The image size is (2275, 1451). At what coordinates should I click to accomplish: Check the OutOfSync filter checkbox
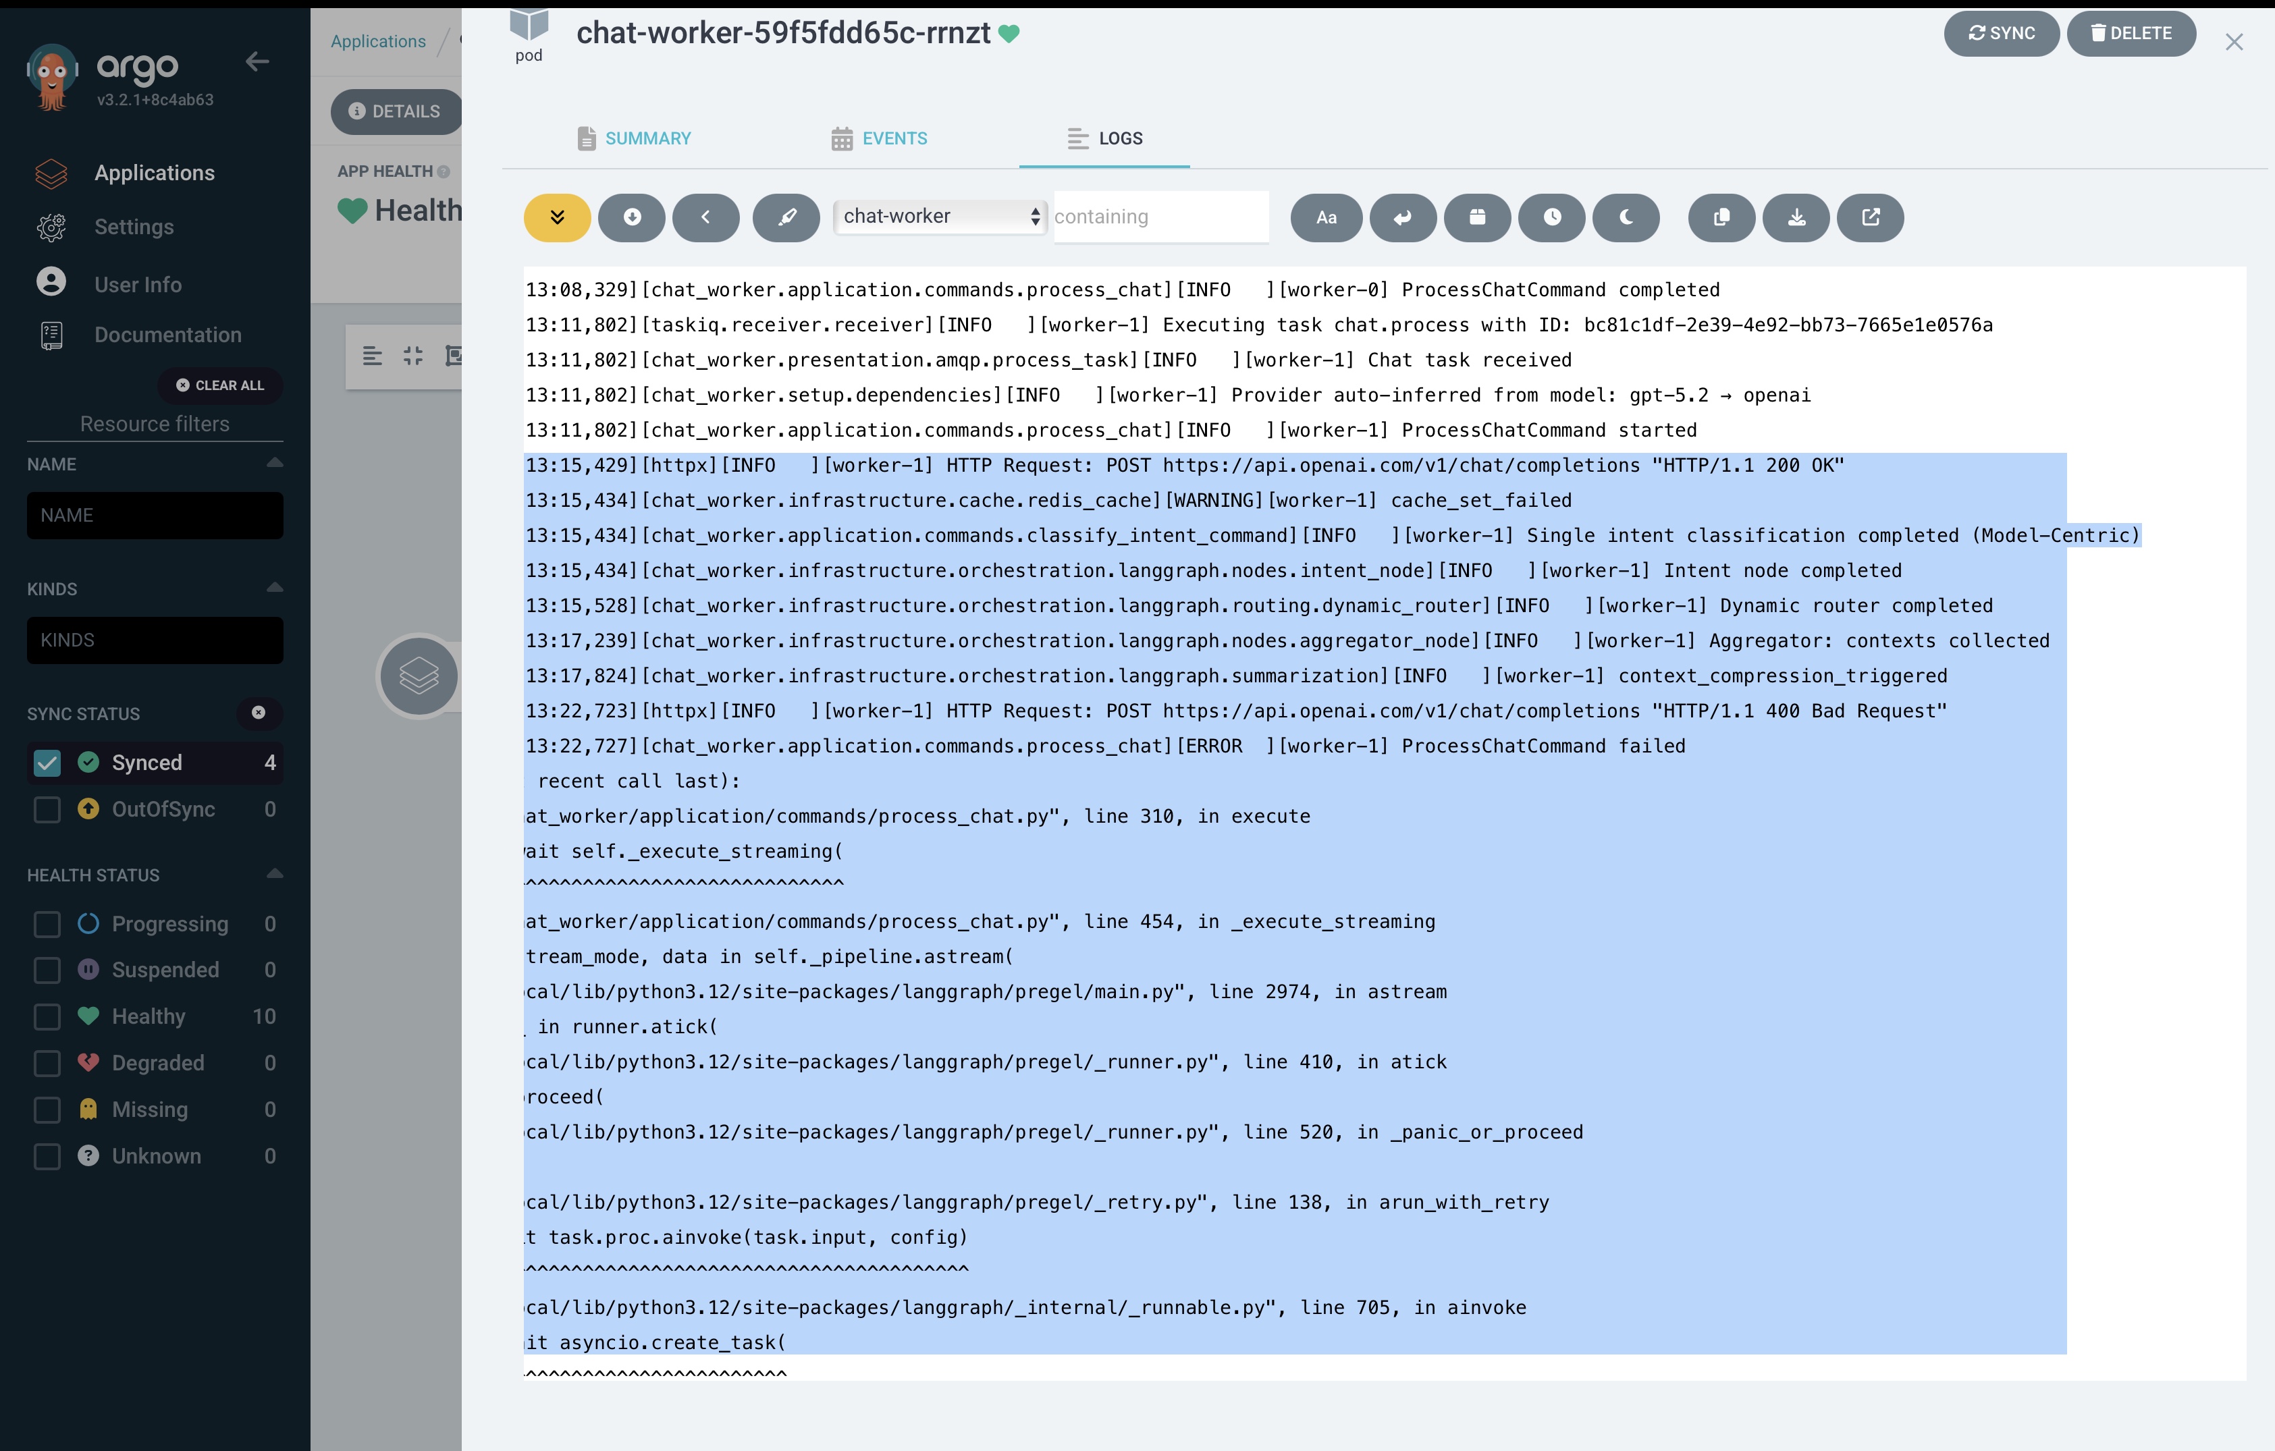coord(47,810)
